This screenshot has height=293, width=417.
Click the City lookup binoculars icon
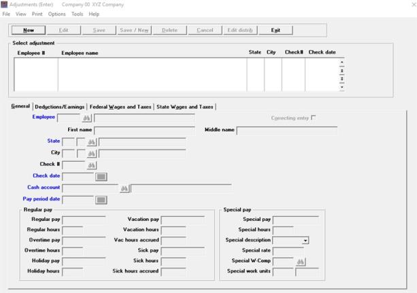(92, 154)
